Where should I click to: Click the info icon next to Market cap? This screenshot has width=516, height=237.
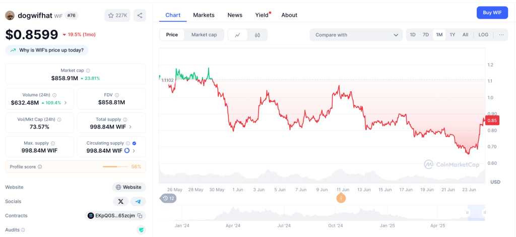(x=88, y=71)
